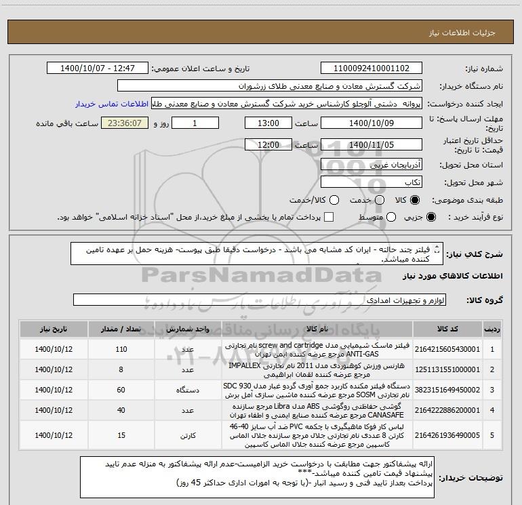The image size is (522, 505).
Task: Click product code 3823151649450002
Action: click(x=447, y=390)
